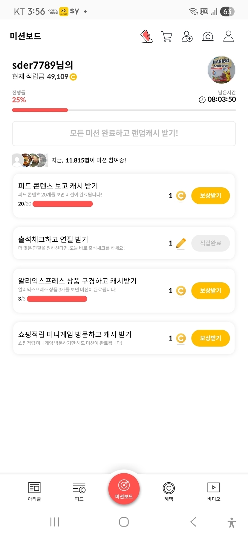
Task: Claim reward for feed content mission
Action: point(210,196)
